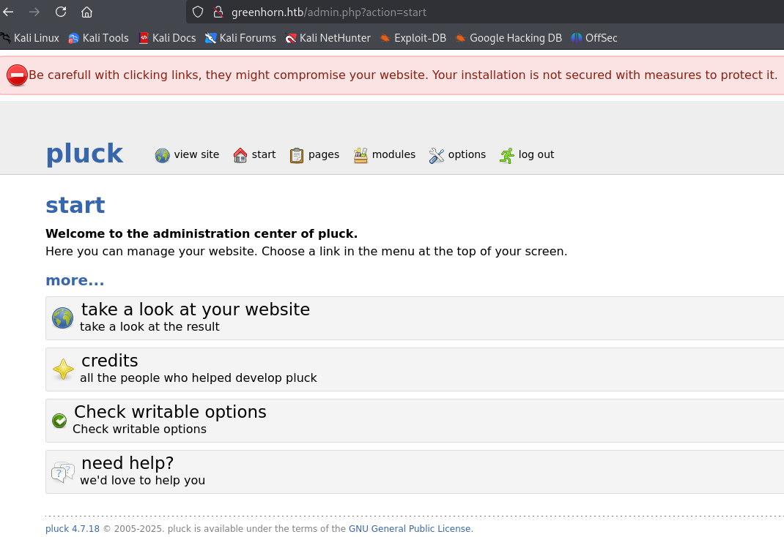784x537 pixels.
Task: Click the yellow star credits icon
Action: 63,369
